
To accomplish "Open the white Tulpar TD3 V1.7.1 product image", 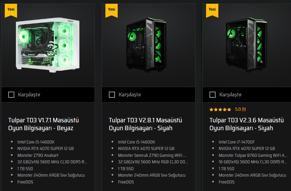I will coord(48,45).
